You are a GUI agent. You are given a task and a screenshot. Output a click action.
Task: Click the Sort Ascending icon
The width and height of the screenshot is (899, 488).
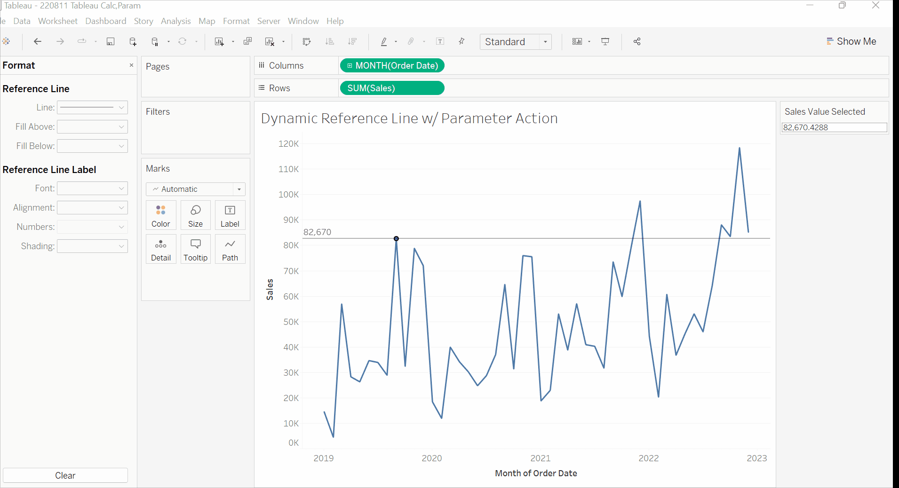(330, 41)
